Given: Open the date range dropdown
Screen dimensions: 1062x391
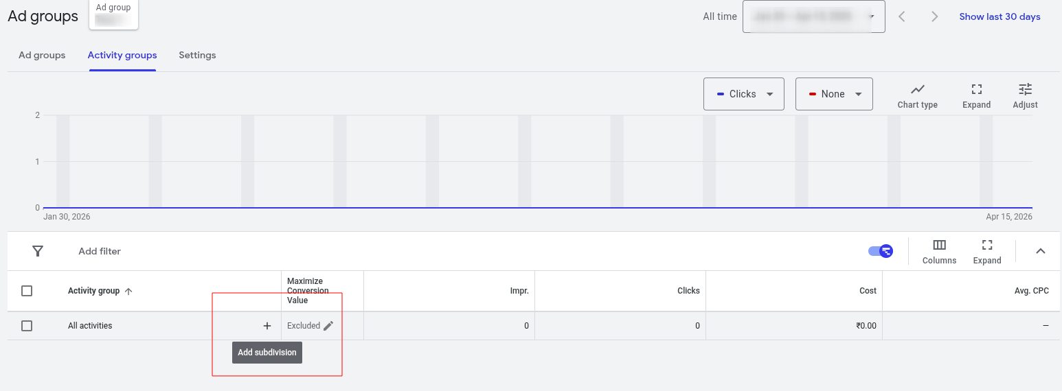Looking at the screenshot, I should 813,16.
